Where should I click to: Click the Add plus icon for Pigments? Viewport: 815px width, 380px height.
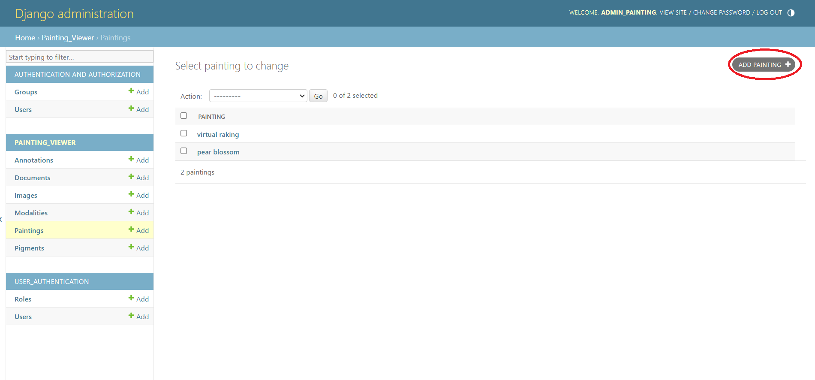tap(131, 247)
